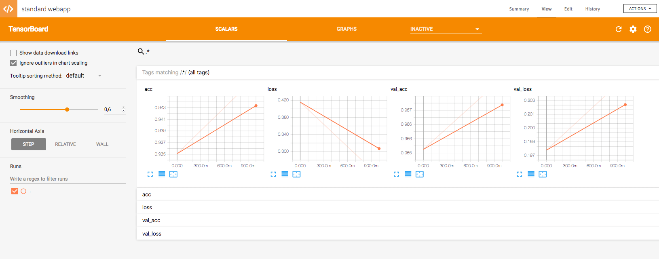Uncheck the orange run visibility checkbox

(15, 191)
